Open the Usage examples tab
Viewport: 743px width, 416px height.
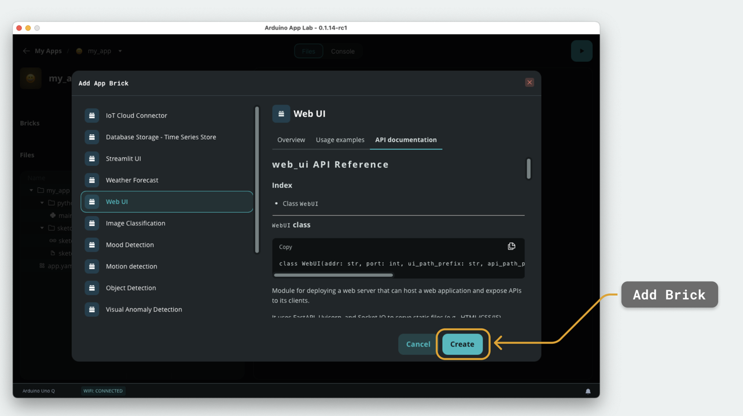pos(340,140)
